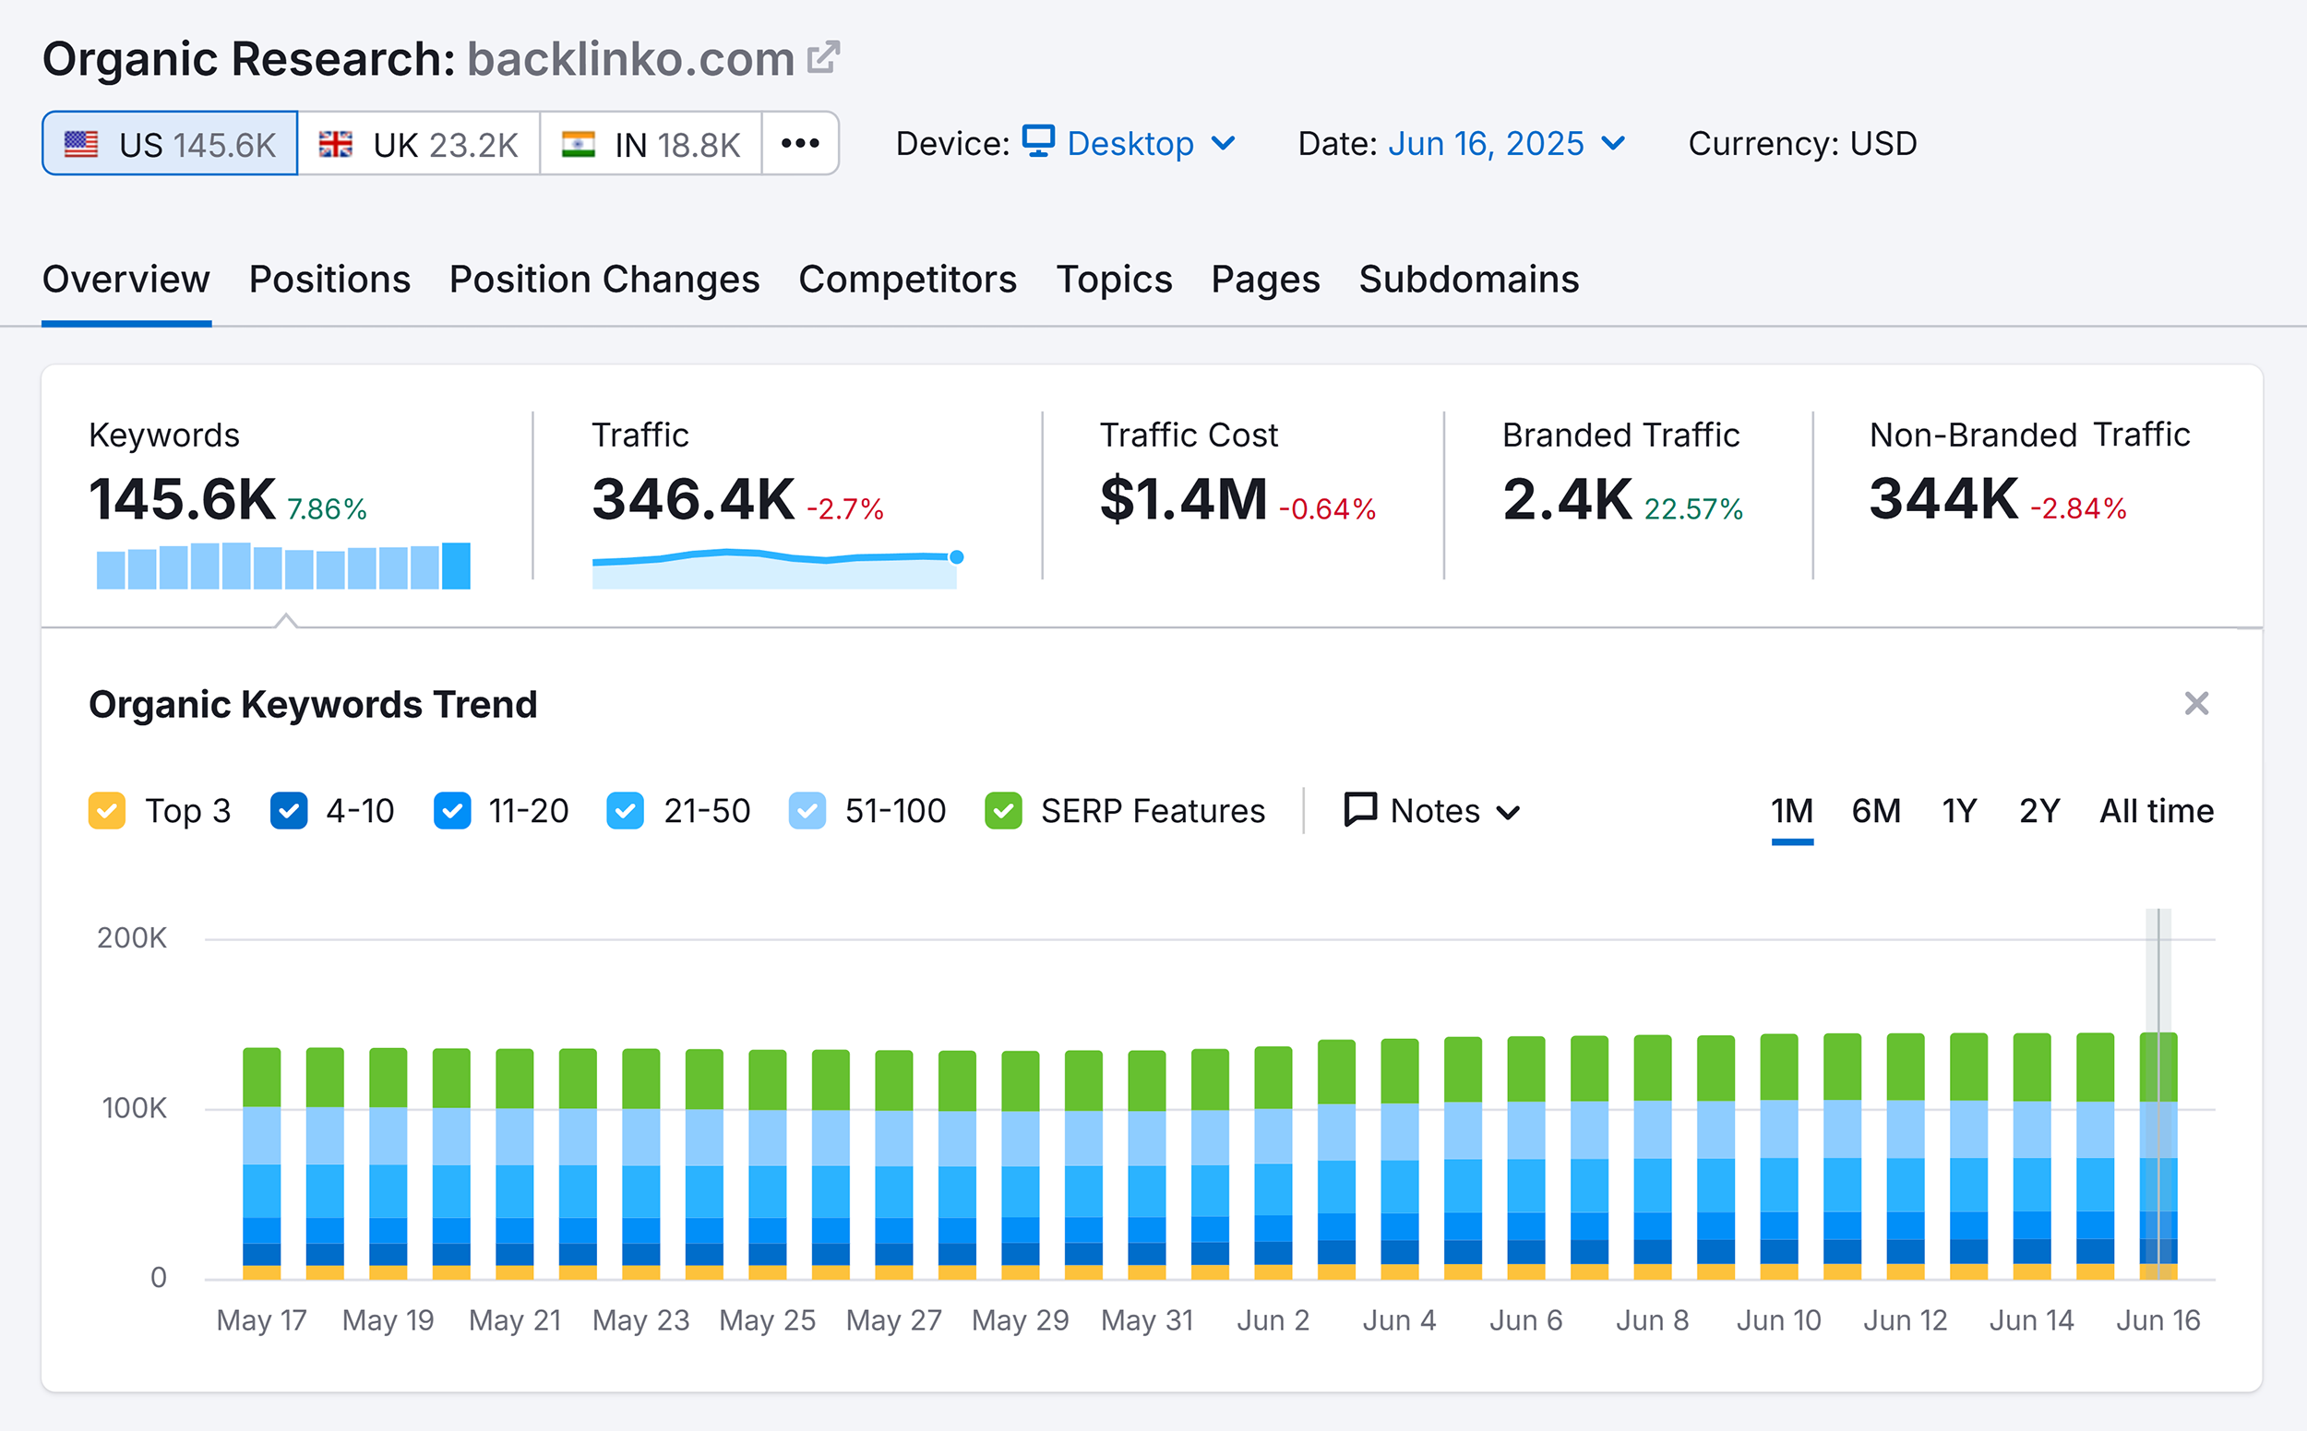
Task: Open the Jun 16, 2025 date dropdown
Action: tap(1613, 144)
